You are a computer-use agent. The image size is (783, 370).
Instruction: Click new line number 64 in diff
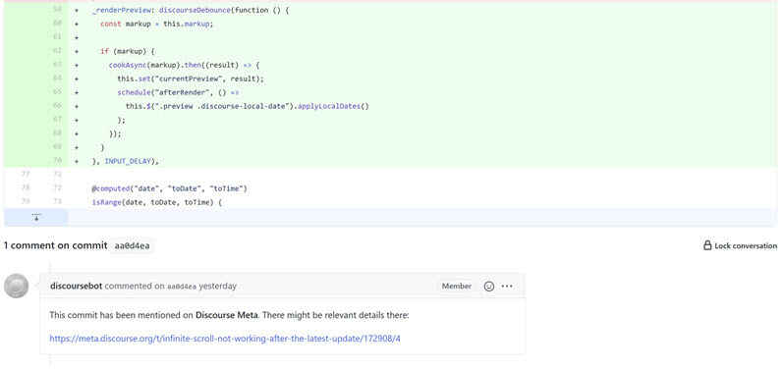point(57,79)
